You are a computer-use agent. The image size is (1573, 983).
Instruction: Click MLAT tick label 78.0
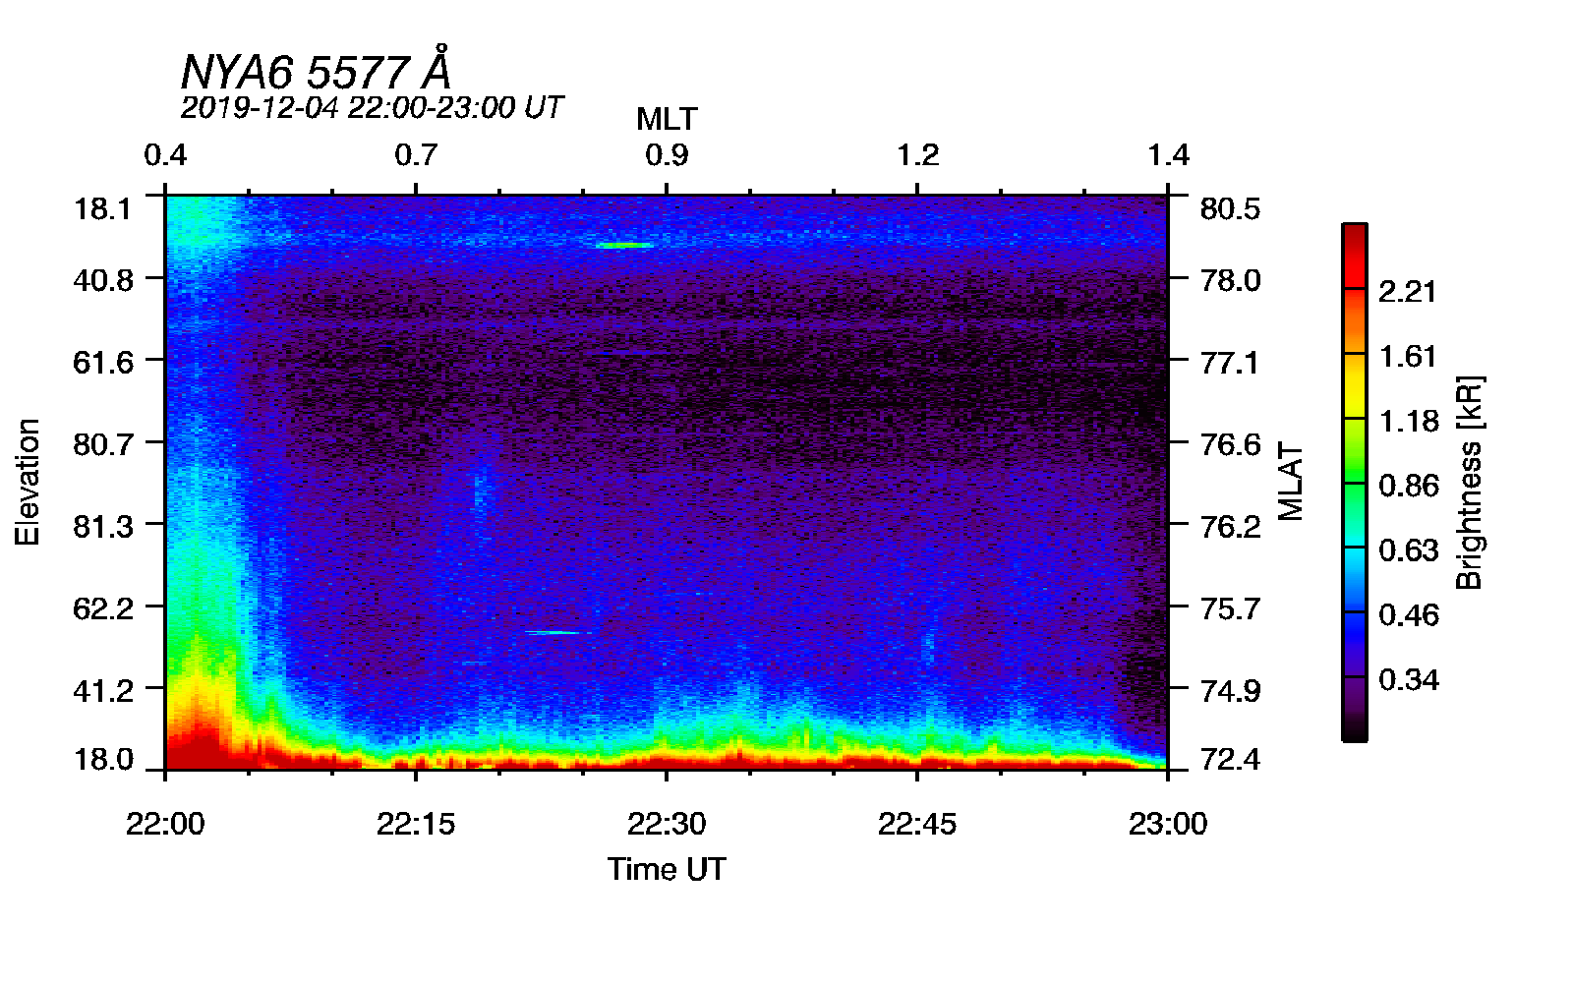pos(1230,281)
